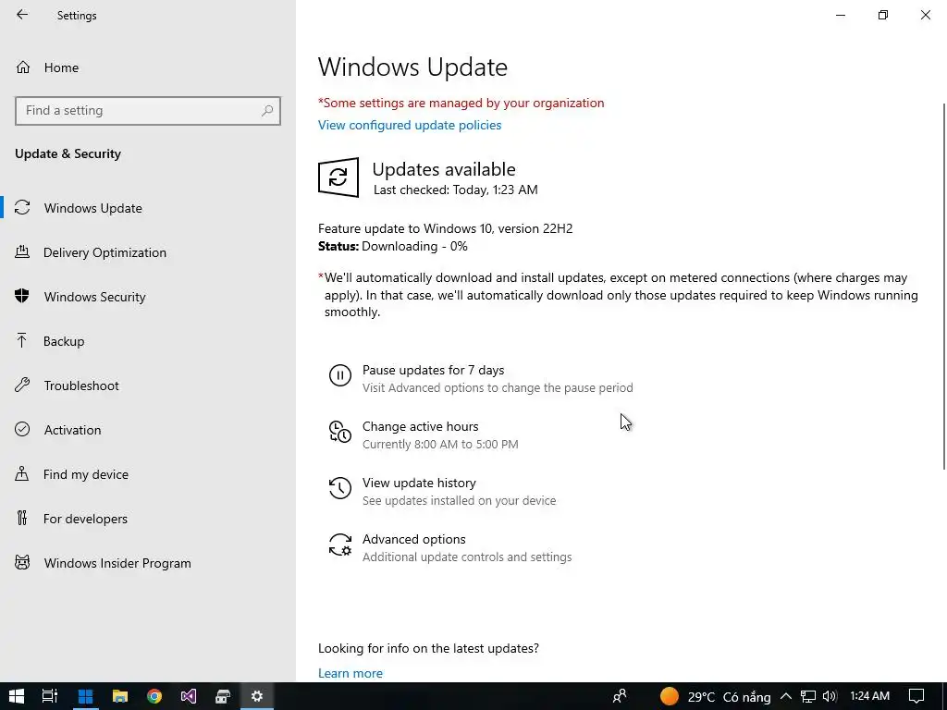
Task: Open Windows Insider Program page
Action: (148, 563)
